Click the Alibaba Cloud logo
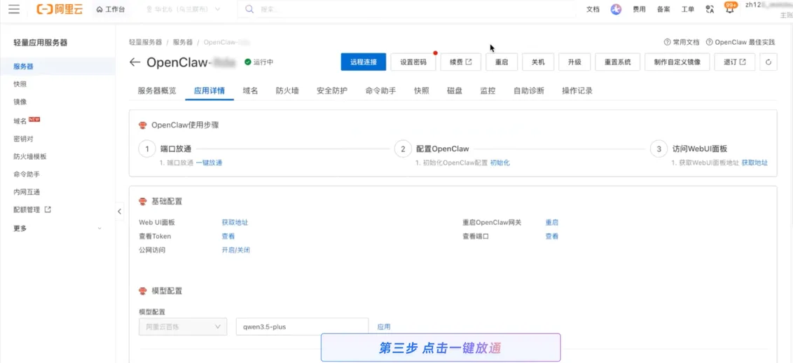 click(60, 9)
